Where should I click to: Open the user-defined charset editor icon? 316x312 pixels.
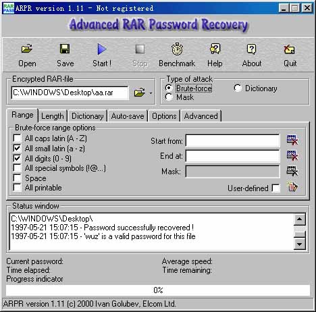[x=292, y=187]
